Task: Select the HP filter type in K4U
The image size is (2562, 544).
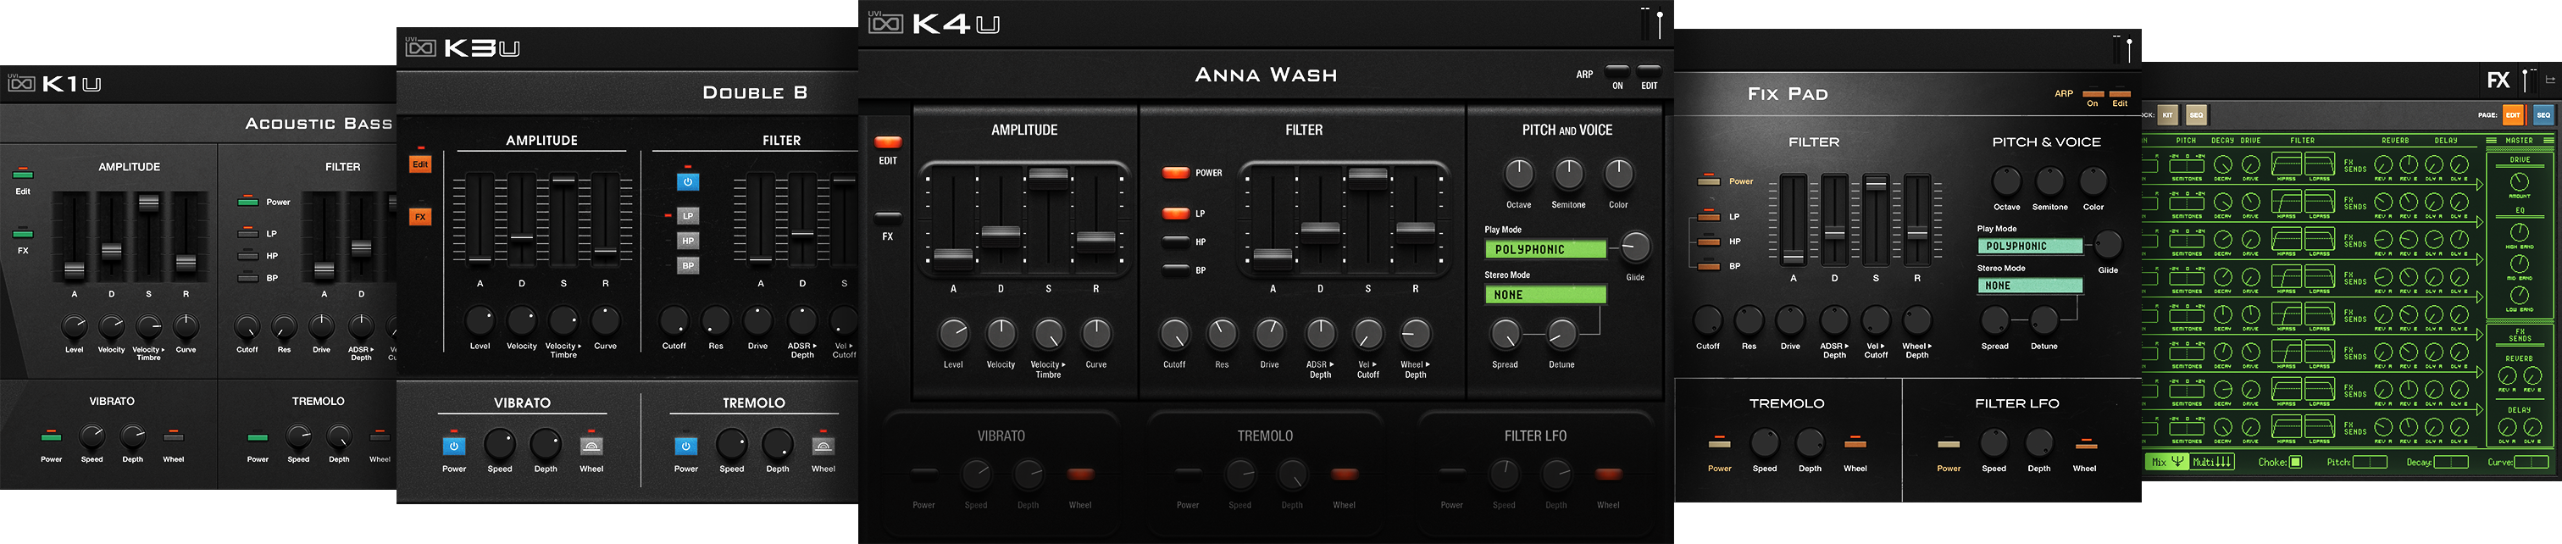Action: [x=1176, y=241]
